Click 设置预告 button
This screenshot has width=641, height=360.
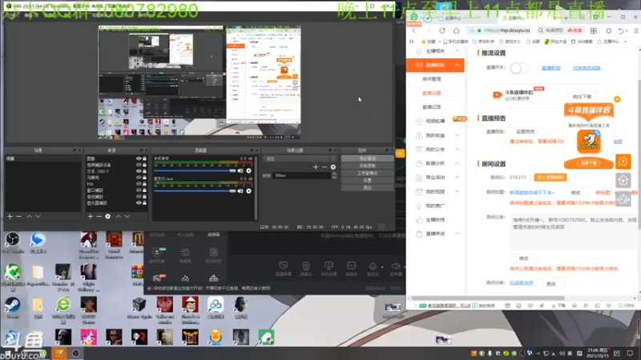click(526, 132)
